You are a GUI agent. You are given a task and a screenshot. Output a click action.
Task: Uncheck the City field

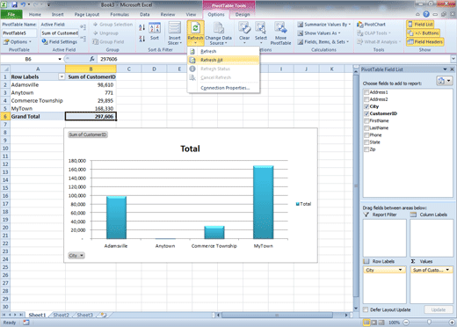[x=366, y=106]
